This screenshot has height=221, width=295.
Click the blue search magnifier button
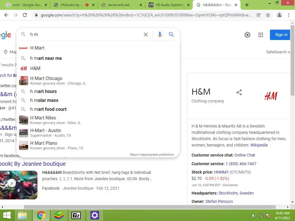(171, 35)
